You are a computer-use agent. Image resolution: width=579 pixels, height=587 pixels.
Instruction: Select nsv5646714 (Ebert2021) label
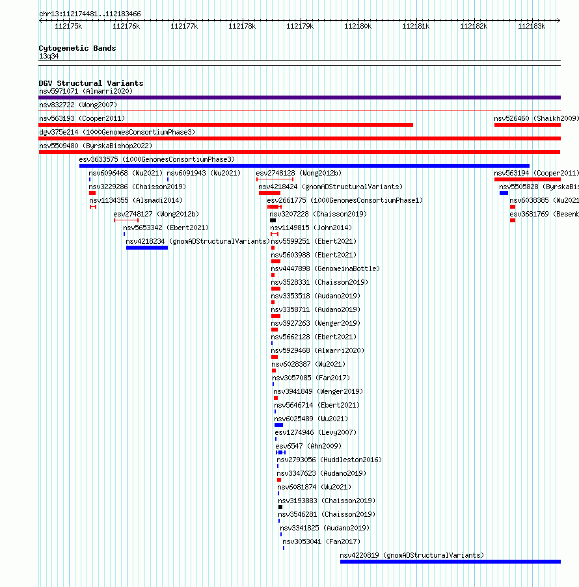click(x=317, y=405)
